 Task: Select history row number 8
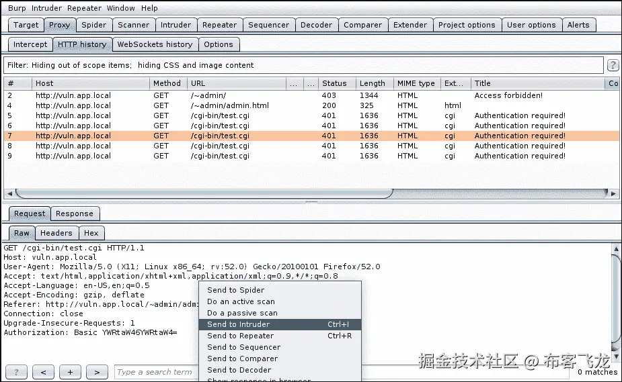click(311, 146)
